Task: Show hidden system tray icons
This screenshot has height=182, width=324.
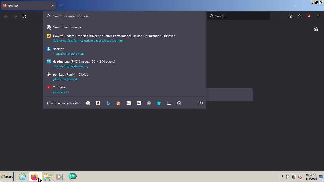Action: pos(282,176)
